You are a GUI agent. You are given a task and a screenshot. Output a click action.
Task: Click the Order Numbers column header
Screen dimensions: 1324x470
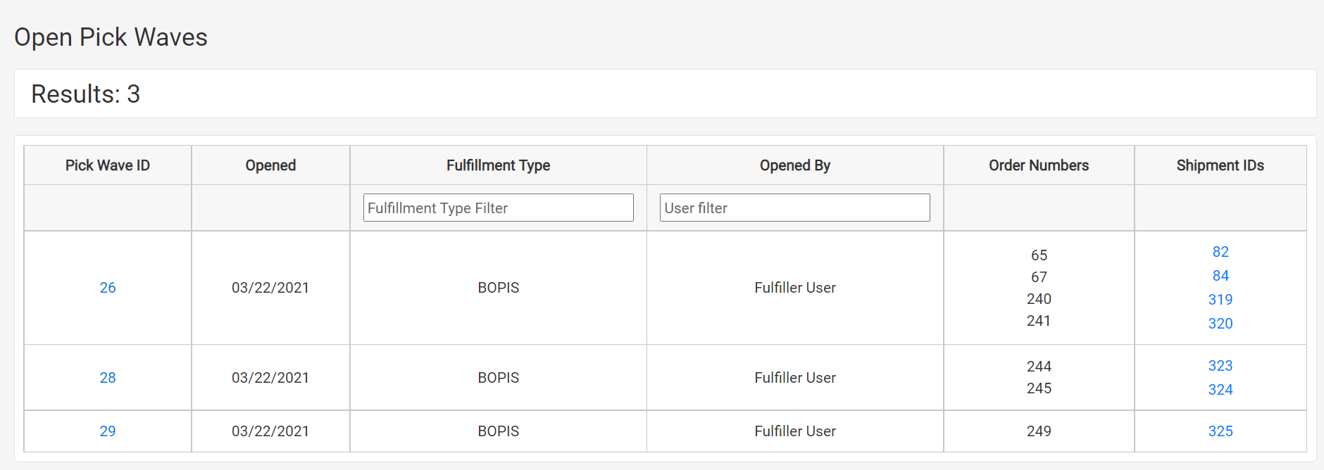[x=1039, y=165]
